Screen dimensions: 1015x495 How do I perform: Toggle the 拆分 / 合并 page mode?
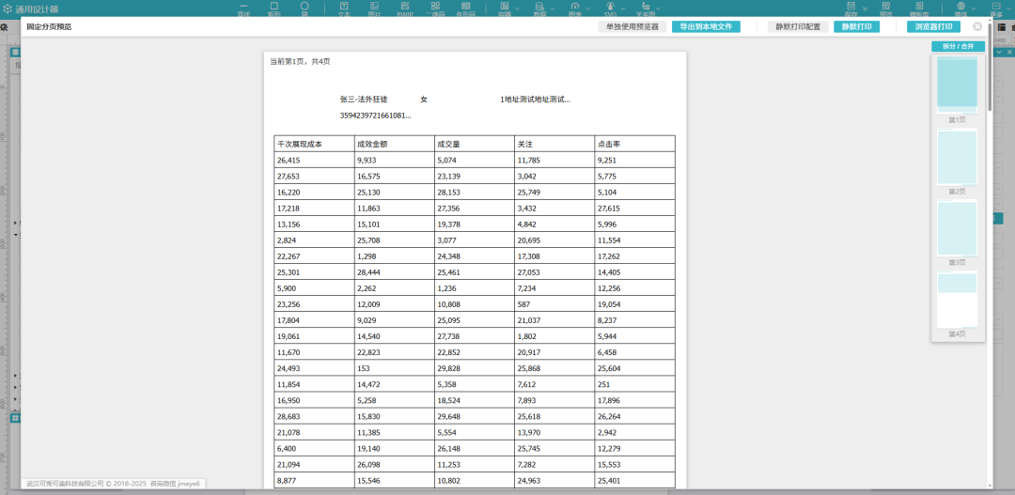tap(958, 47)
